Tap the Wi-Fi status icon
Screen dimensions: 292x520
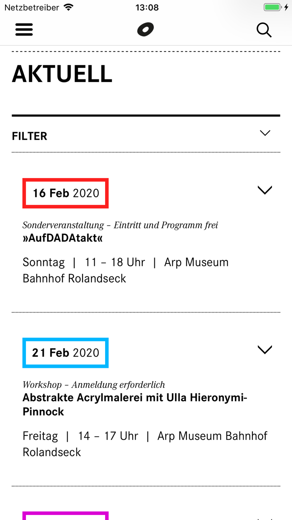point(68,8)
